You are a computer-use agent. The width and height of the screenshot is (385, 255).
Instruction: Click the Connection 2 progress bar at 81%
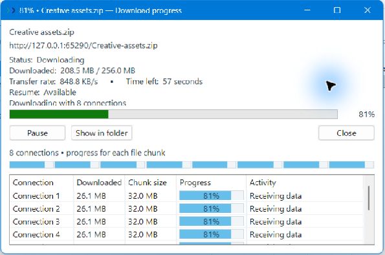pos(211,208)
